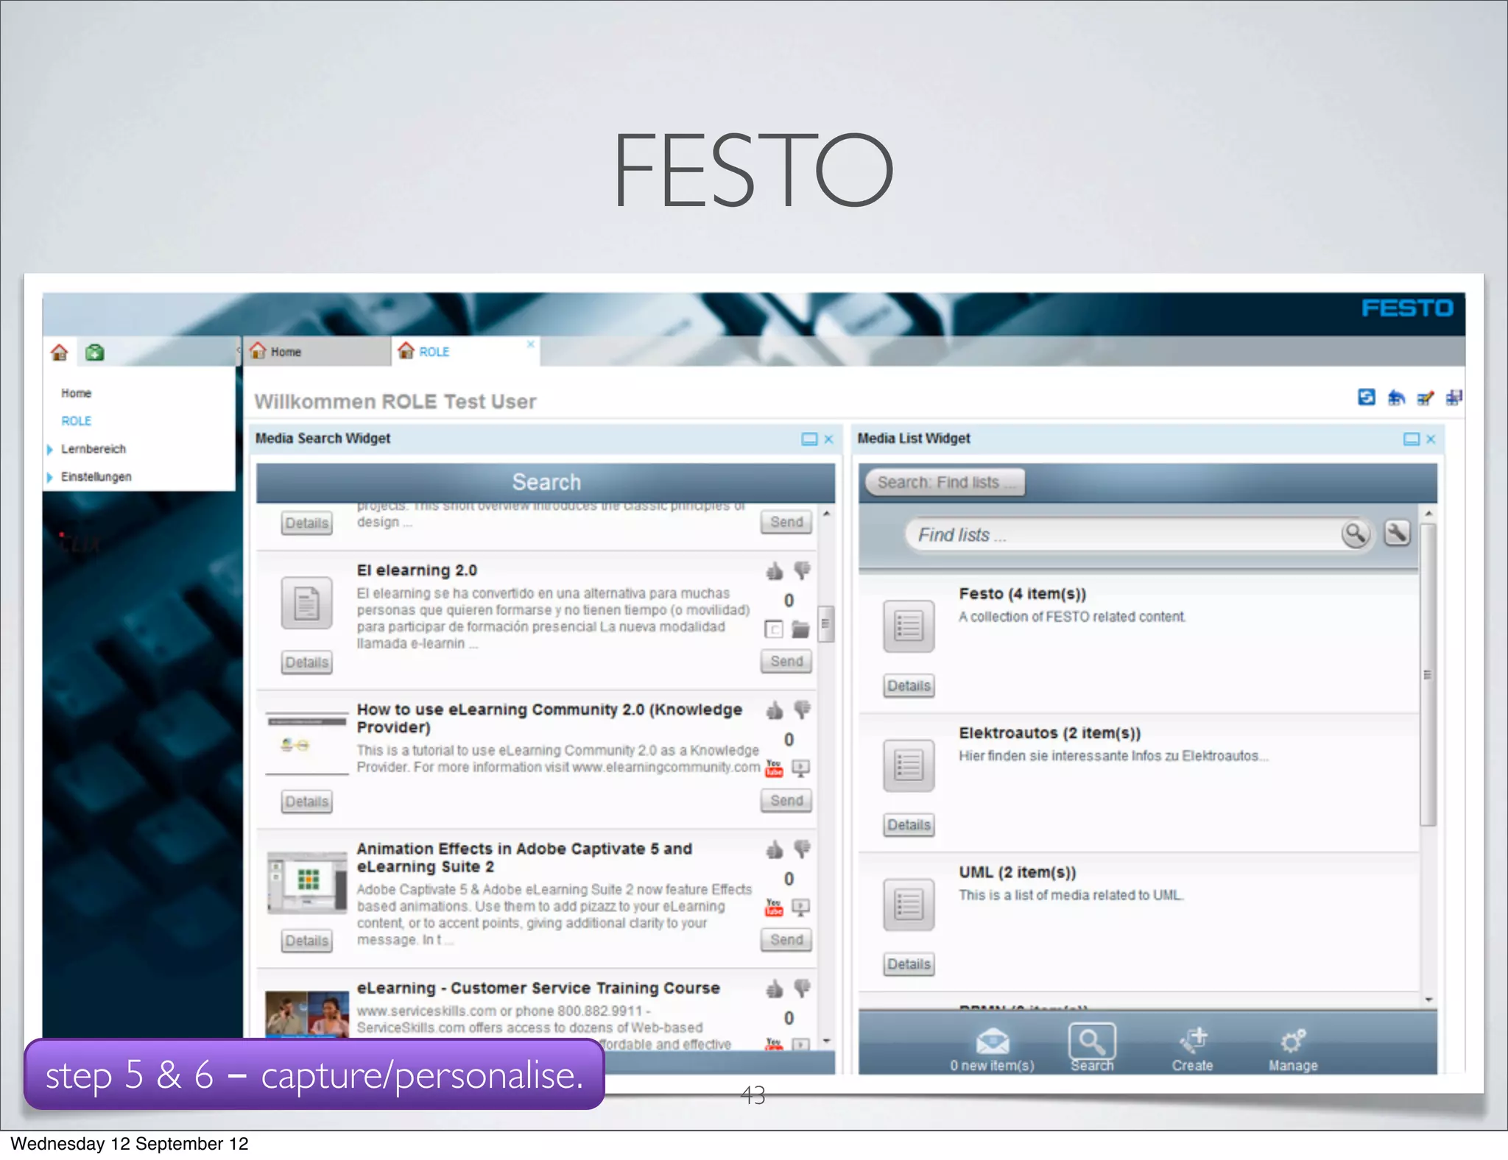
Task: Open Details for the UML list
Action: pos(909,964)
